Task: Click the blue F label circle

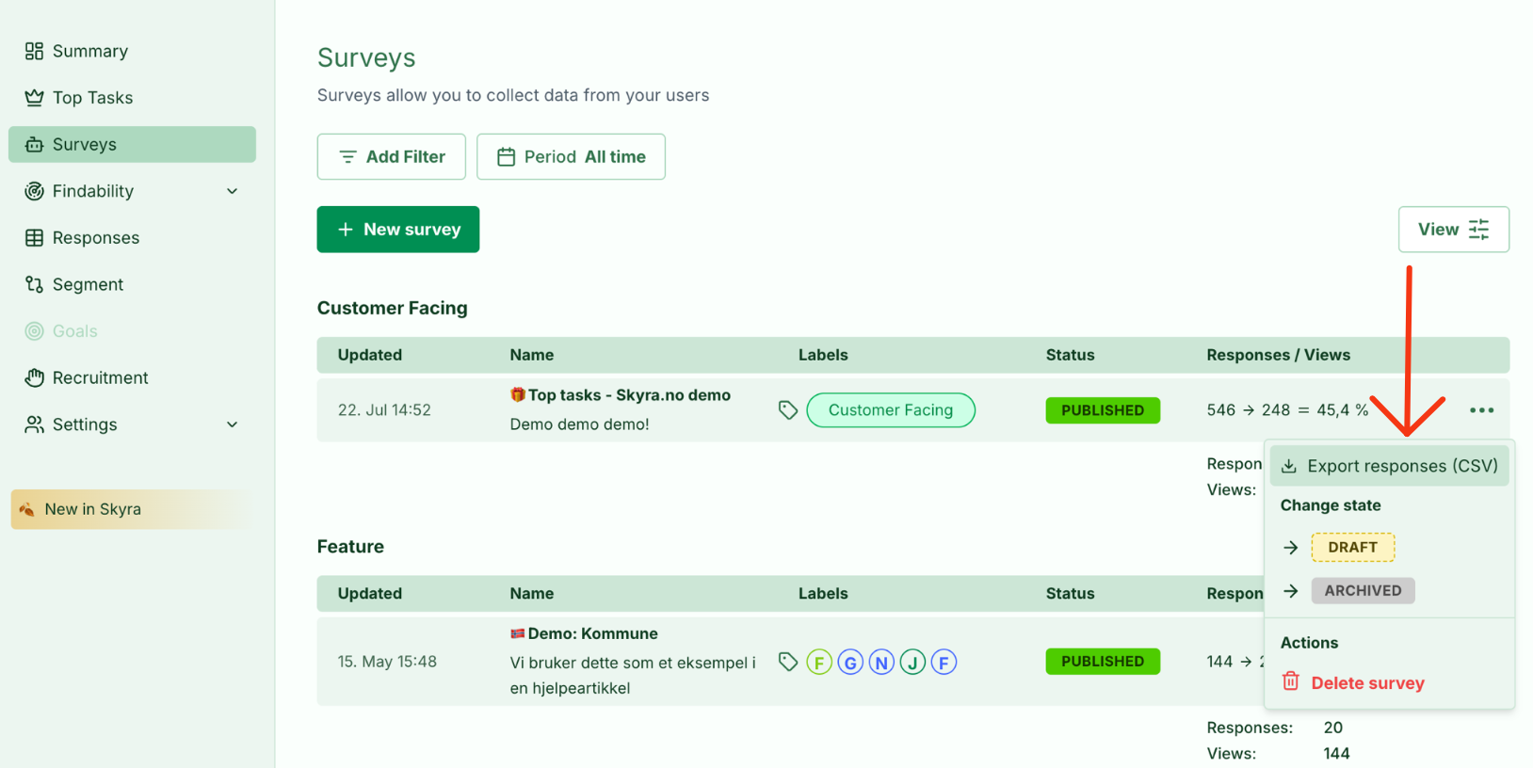Action: [x=944, y=663]
